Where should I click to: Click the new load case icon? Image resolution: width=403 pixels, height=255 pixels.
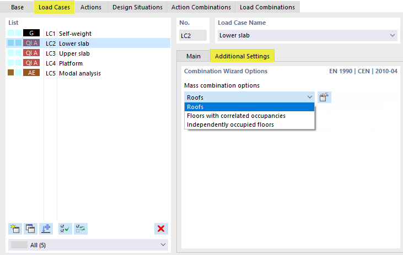15,229
